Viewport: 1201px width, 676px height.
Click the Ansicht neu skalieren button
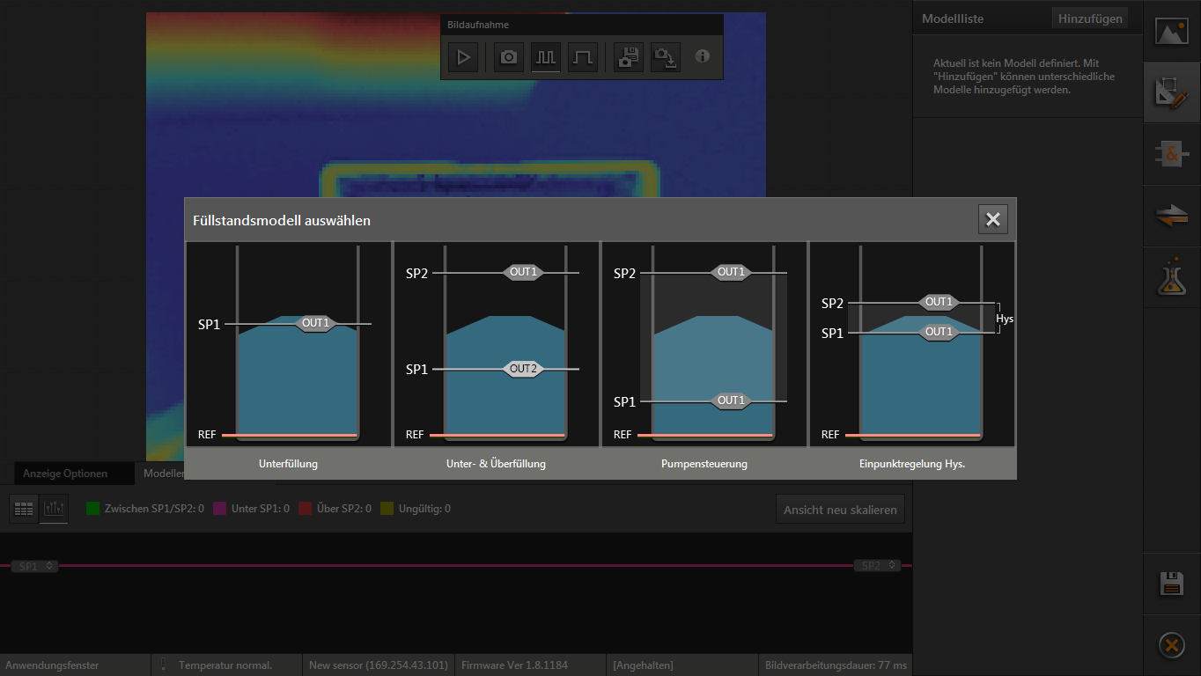[840, 510]
